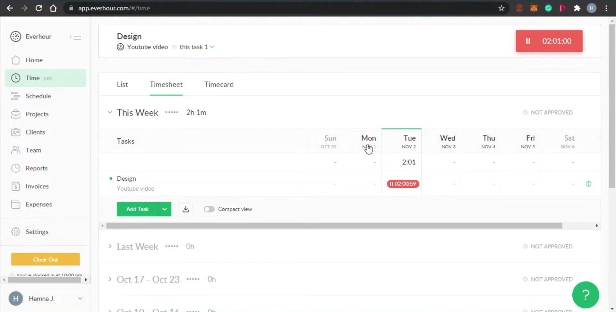Screen dimensions: 616x312
Task: Click the Not Approved status for This Week
Action: coord(547,112)
